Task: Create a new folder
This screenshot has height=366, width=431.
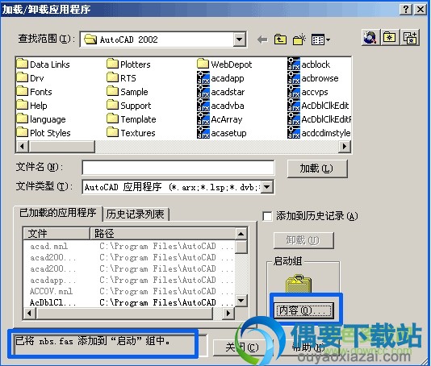Action: 299,40
